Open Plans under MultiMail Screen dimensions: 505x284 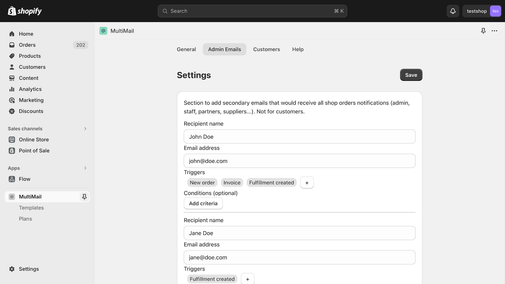point(25,219)
